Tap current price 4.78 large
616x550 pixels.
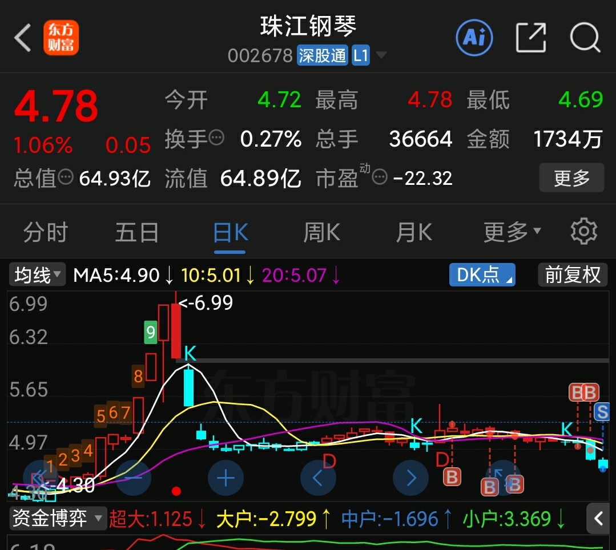pos(56,106)
